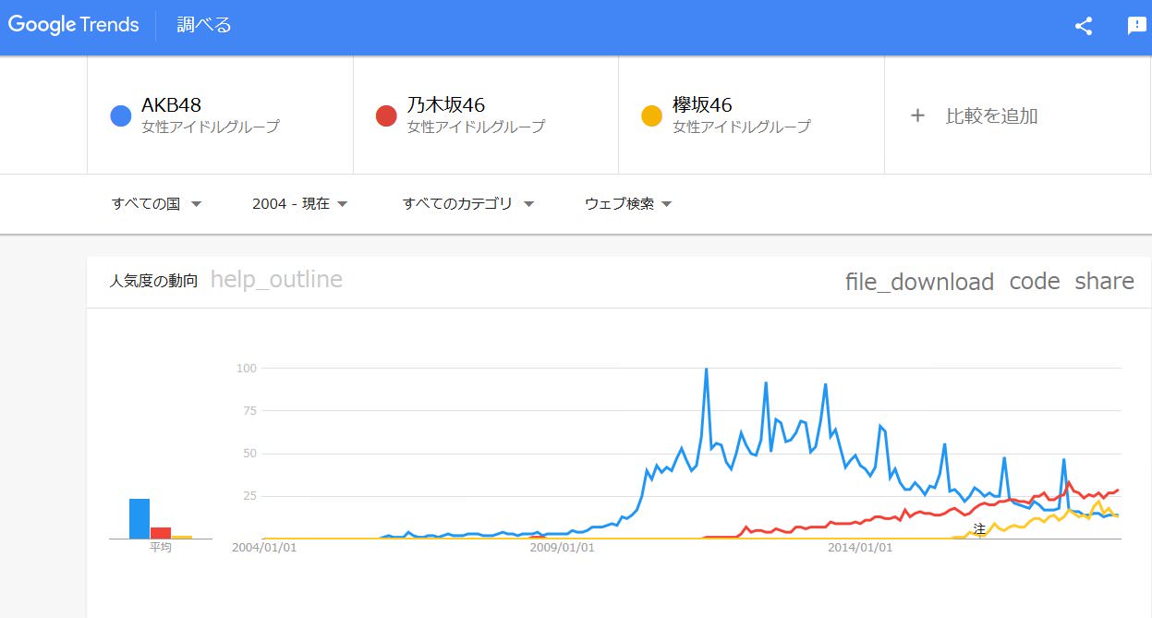The height and width of the screenshot is (618, 1152).
Task: Select the 乃木坂46 search term card
Action: [486, 115]
